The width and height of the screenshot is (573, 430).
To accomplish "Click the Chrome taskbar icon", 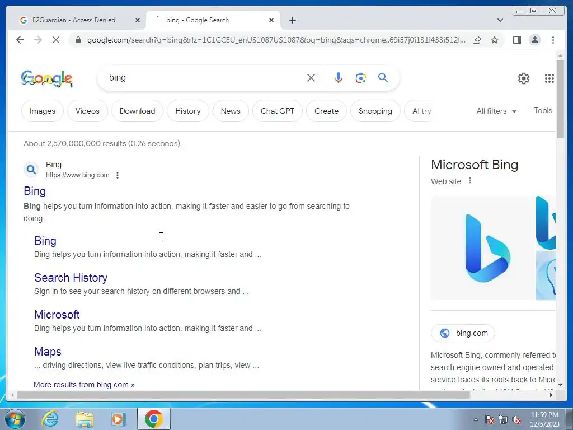I will point(153,419).
